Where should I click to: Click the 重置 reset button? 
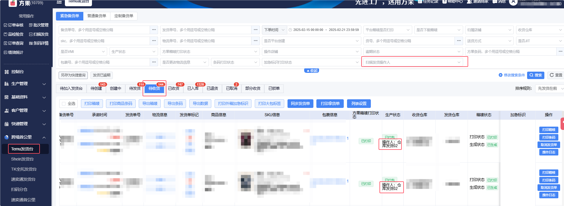(556, 75)
